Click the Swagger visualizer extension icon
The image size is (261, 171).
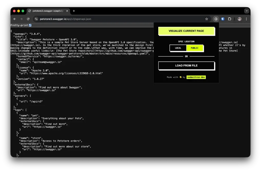pyautogui.click(x=216, y=19)
